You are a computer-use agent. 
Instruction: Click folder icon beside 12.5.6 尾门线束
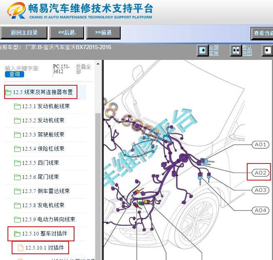coord(17,177)
